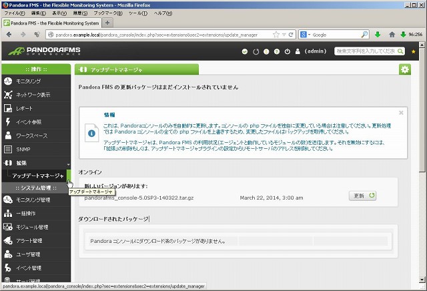Click the page scrollbar up arrow

[x=422, y=45]
